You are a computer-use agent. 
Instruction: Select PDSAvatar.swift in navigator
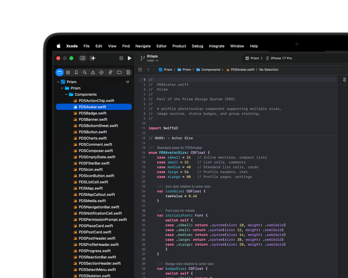[94, 107]
